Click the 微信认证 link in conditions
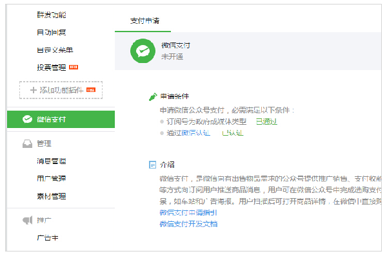This screenshot has height=256, width=387. tap(196, 133)
